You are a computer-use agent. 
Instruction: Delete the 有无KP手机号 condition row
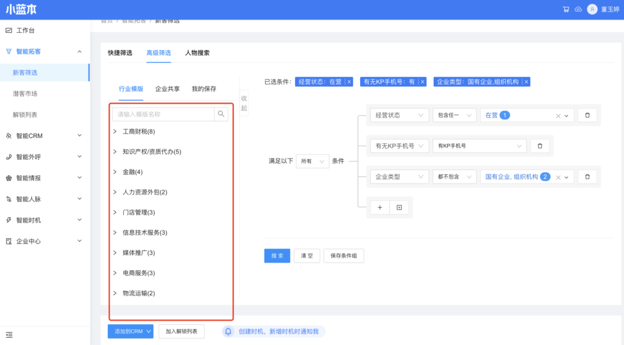point(540,146)
